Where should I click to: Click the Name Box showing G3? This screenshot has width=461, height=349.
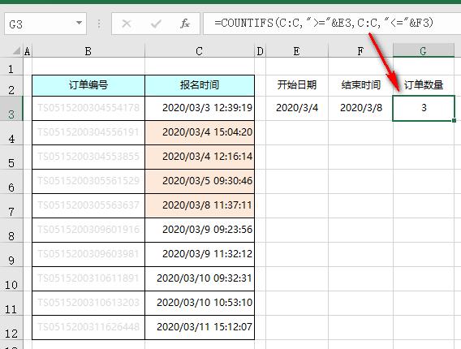coord(45,24)
